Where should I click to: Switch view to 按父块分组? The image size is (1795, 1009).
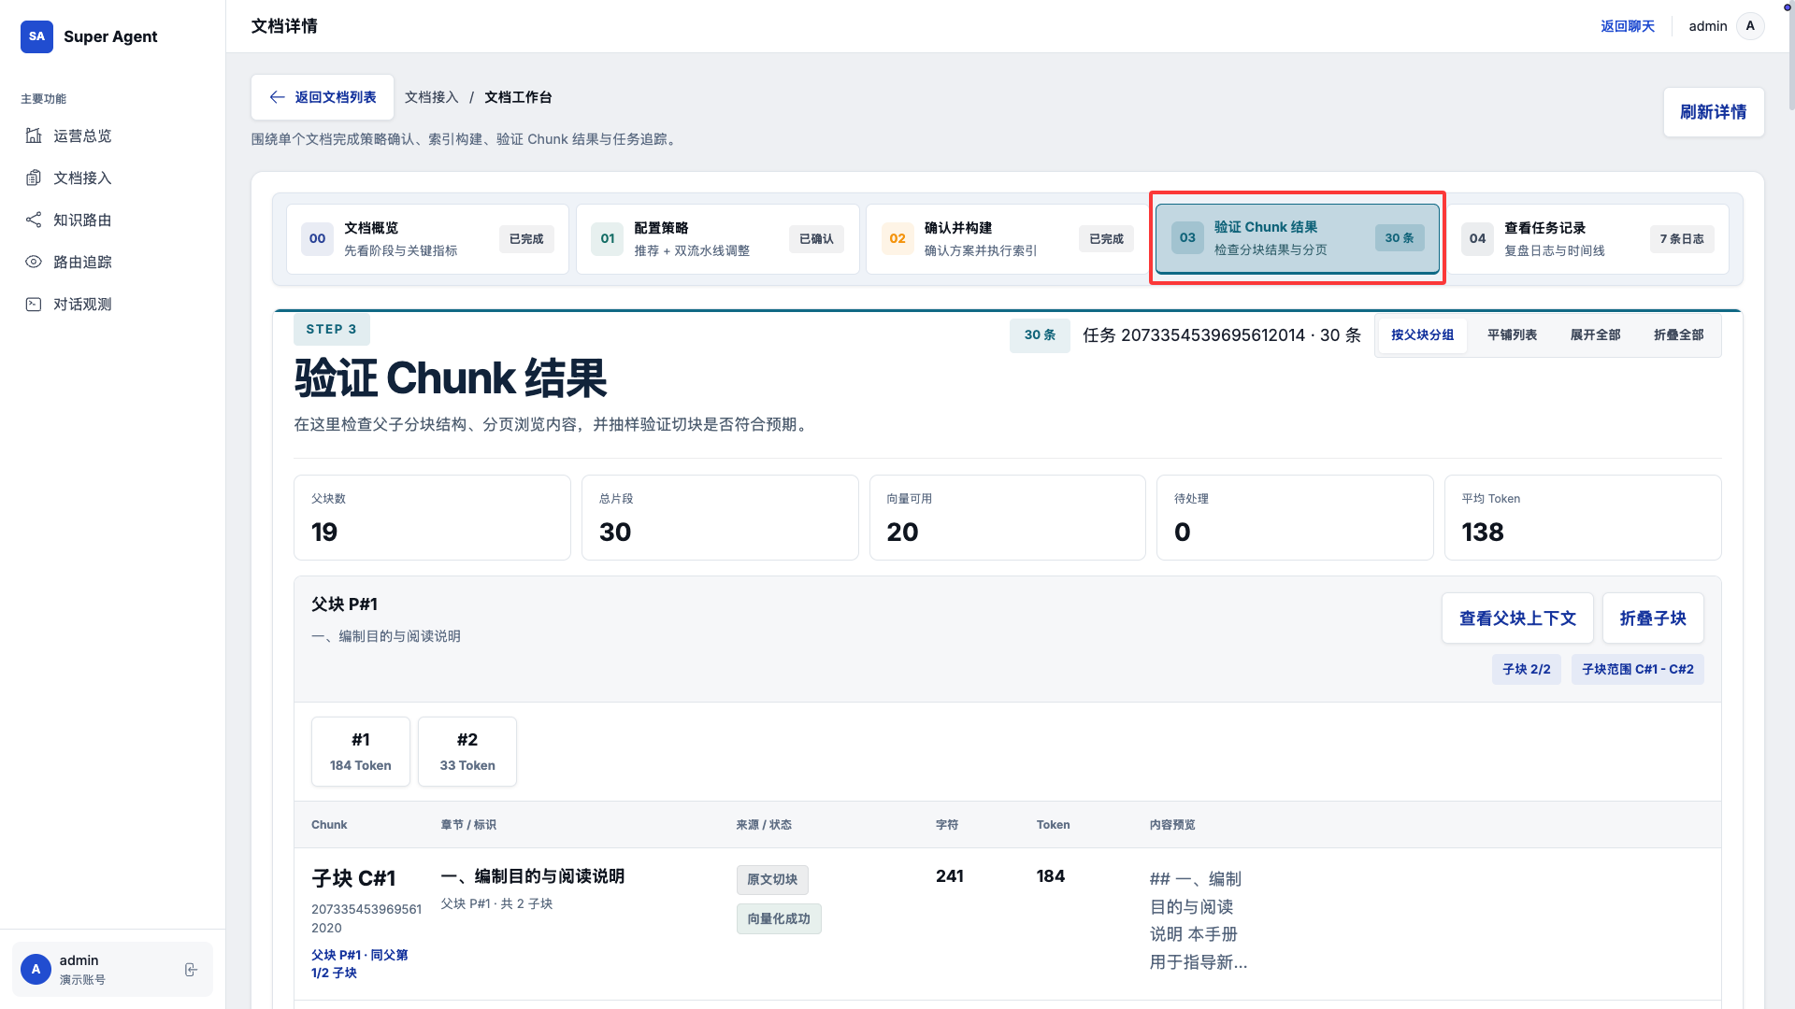tap(1422, 334)
